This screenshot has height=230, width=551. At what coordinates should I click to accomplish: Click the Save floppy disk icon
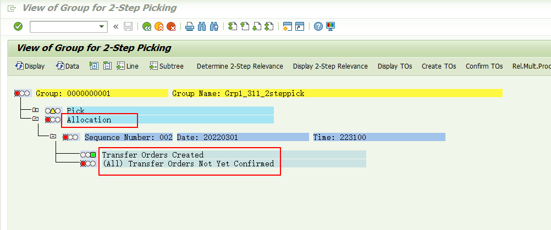pos(128,26)
